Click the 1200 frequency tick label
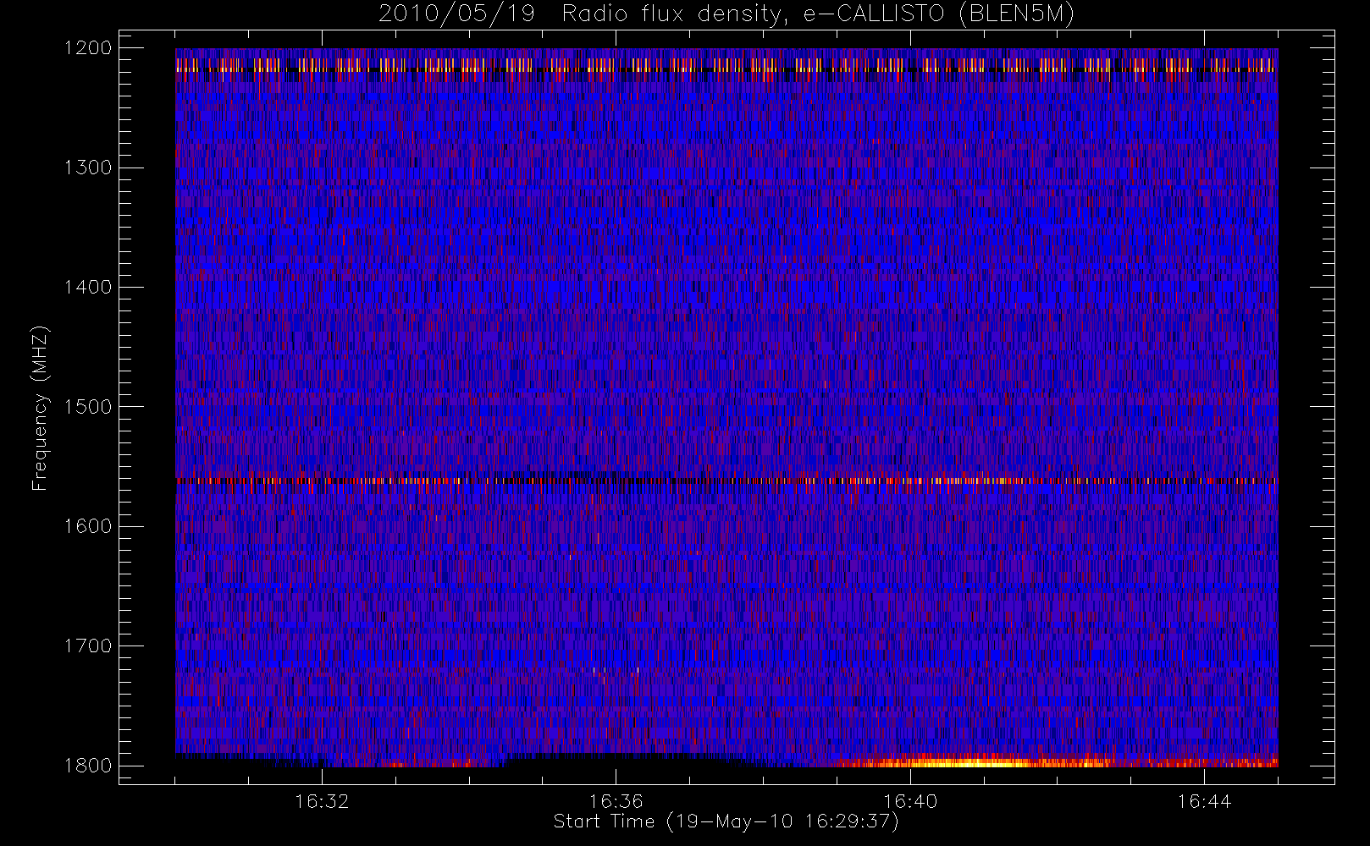The image size is (1370, 846). (88, 48)
